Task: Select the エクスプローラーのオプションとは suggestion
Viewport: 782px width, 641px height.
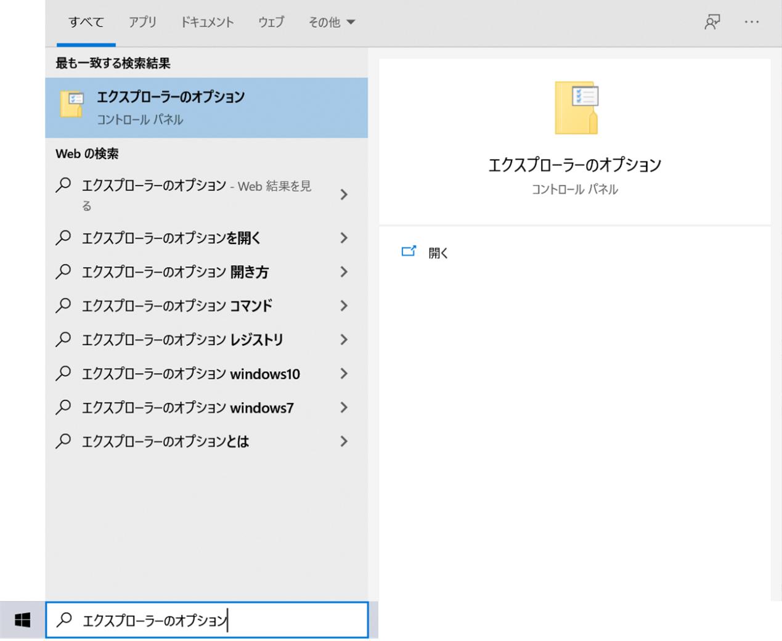Action: [x=206, y=441]
